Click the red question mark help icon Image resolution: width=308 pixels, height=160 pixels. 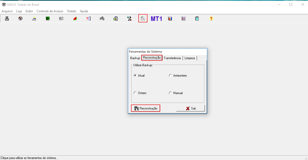coord(211,19)
